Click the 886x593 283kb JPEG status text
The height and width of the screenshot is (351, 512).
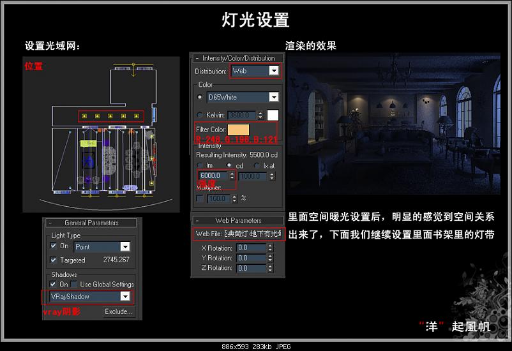click(x=256, y=347)
